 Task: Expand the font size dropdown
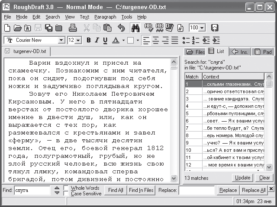coord(78,40)
